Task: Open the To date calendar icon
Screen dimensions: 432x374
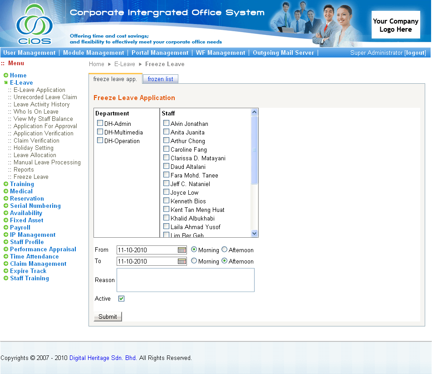Action: 182,261
